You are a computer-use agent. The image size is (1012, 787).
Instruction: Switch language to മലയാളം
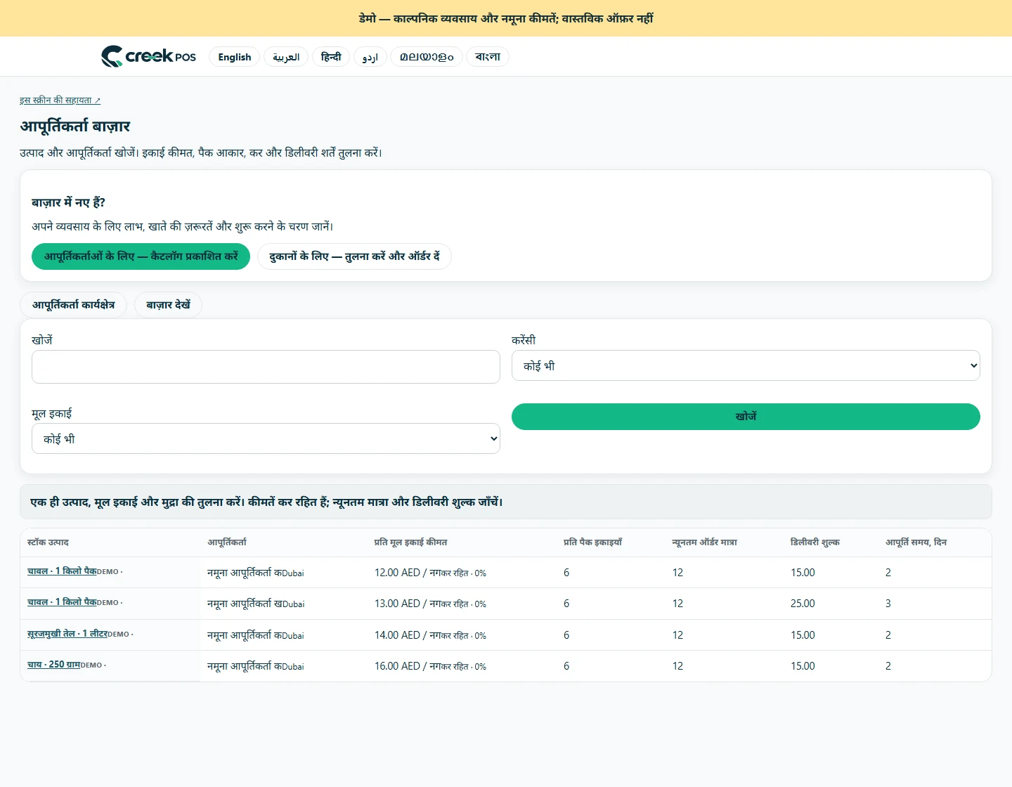click(x=427, y=57)
